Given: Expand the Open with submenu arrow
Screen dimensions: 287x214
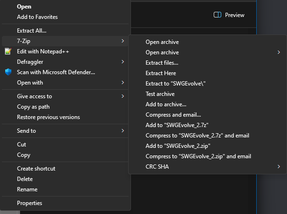Looking at the screenshot, I should [123, 83].
